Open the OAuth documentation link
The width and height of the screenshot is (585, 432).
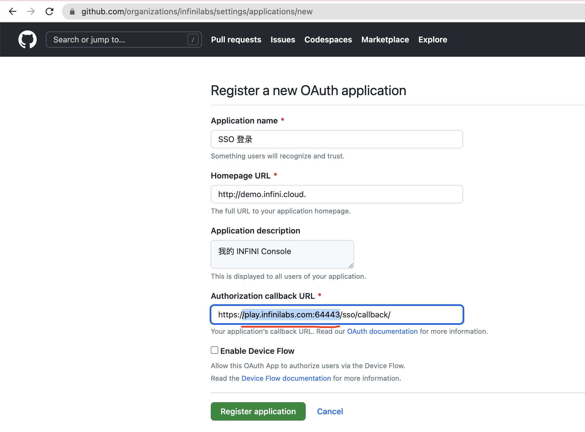coord(382,331)
